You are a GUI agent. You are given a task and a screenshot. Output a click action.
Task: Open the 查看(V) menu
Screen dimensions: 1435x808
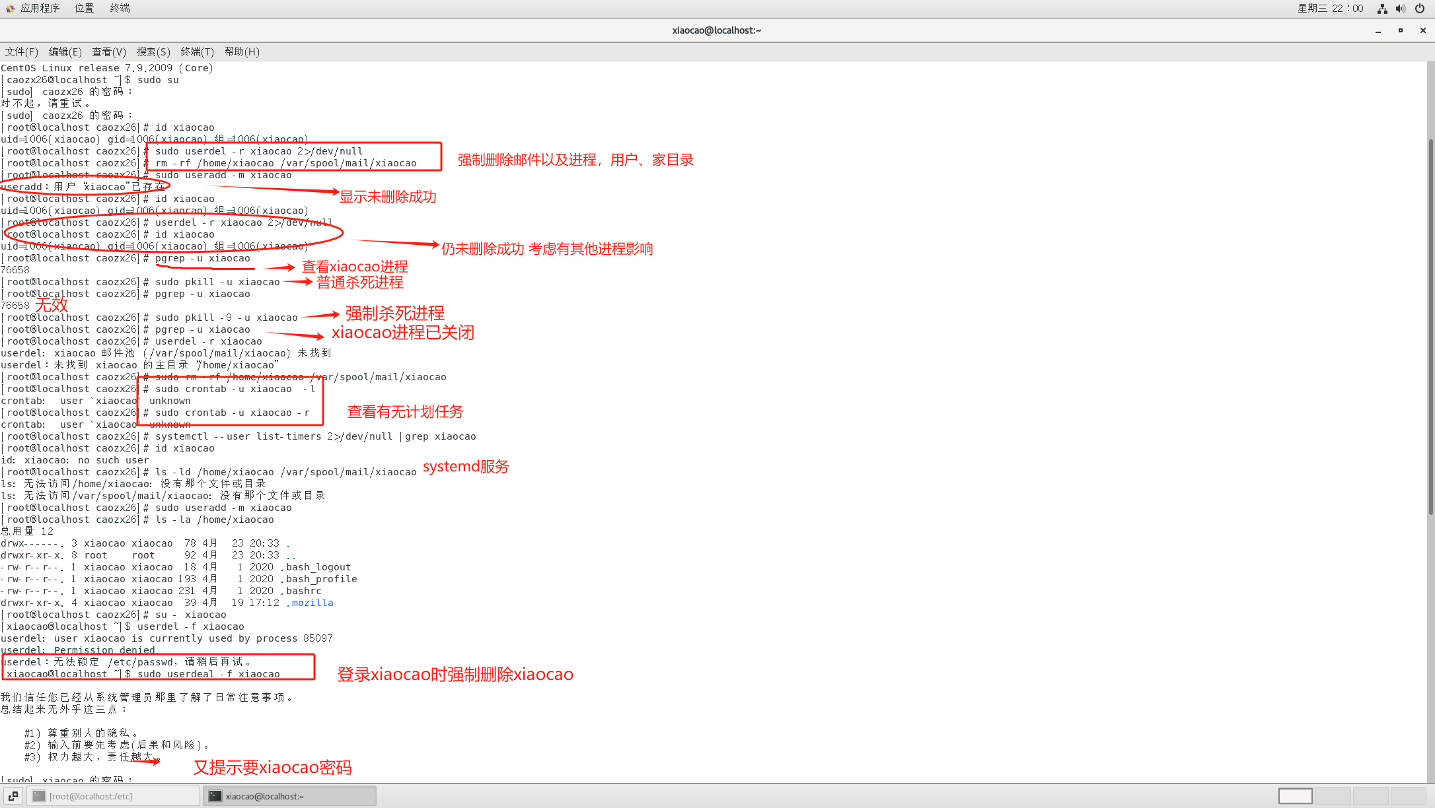[x=108, y=51]
